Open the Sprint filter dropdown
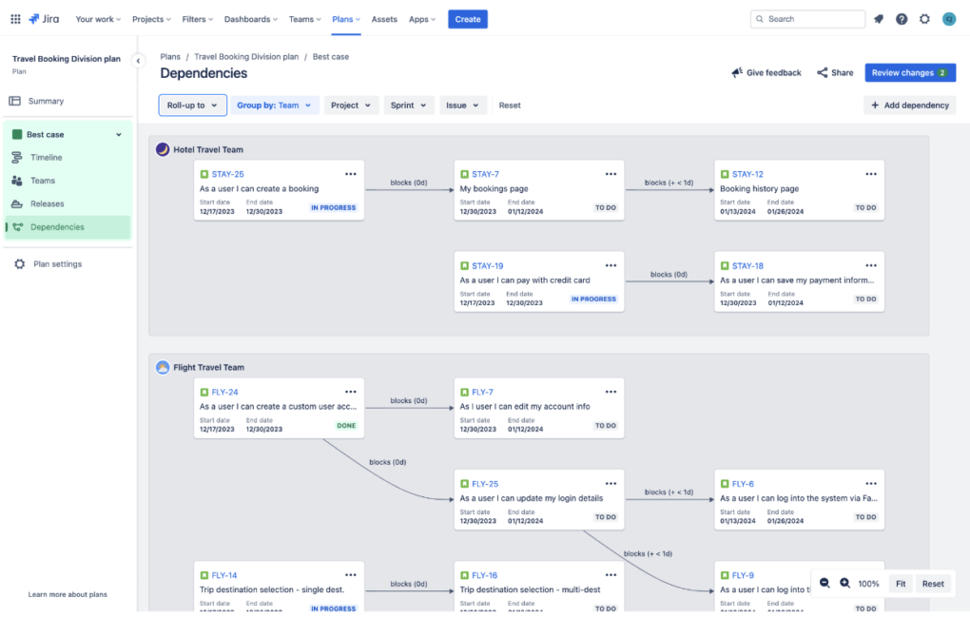This screenshot has width=970, height=618. click(408, 106)
